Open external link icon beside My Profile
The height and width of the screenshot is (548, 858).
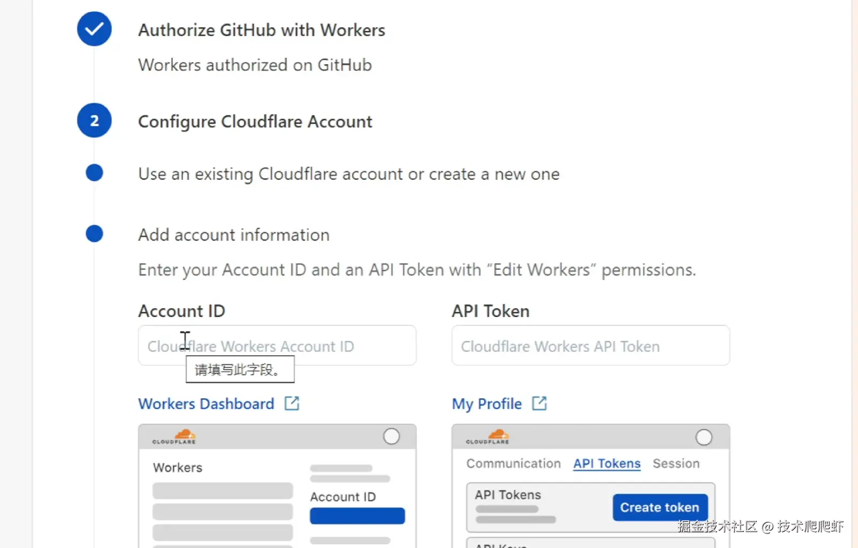coord(540,403)
